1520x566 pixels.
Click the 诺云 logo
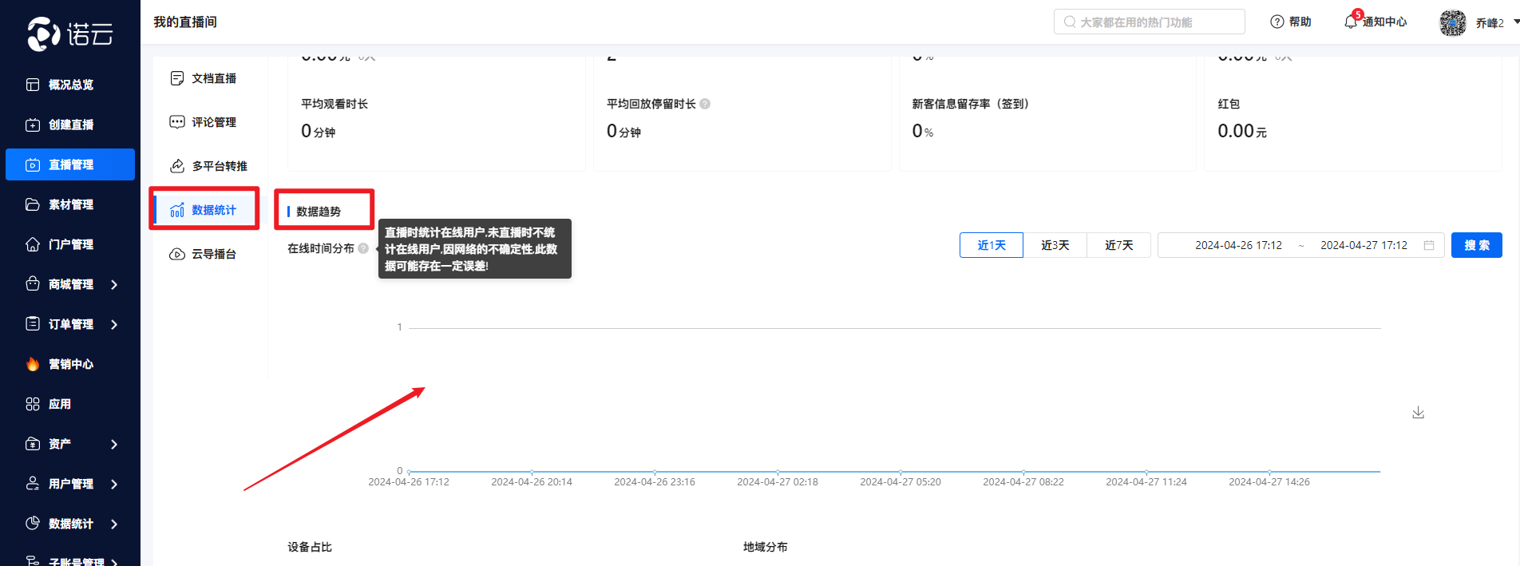(70, 34)
